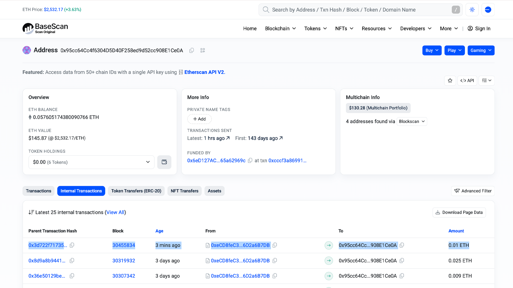Image resolution: width=513 pixels, height=288 pixels.
Task: Open latest sent transaction arrow link
Action: coord(228,138)
